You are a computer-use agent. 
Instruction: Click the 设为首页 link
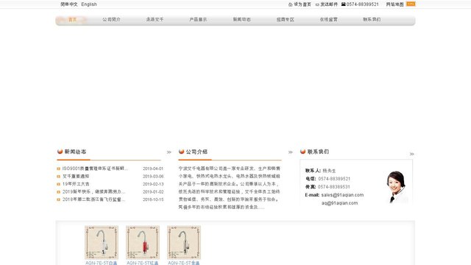point(302,4)
